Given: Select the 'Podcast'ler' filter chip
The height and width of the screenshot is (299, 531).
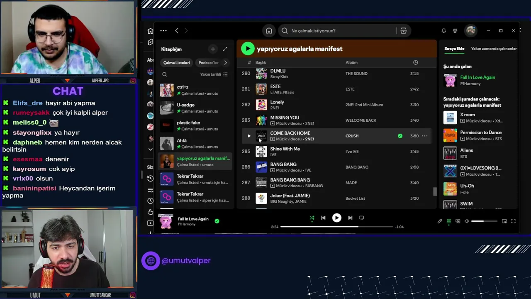Looking at the screenshot, I should pos(208,63).
